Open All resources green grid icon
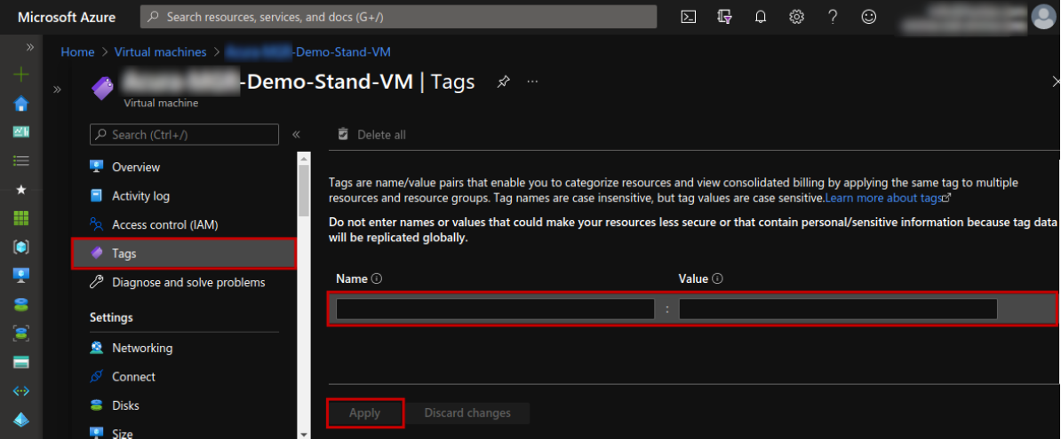 pos(21,218)
